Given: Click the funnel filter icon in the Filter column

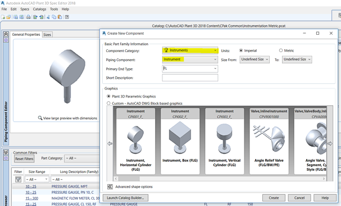Looking at the screenshot, I should coord(18,179).
